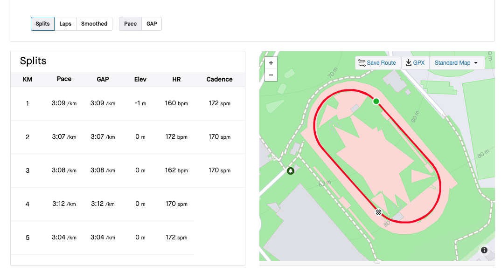Click the KM 3 split row
This screenshot has width=501, height=272.
128,170
